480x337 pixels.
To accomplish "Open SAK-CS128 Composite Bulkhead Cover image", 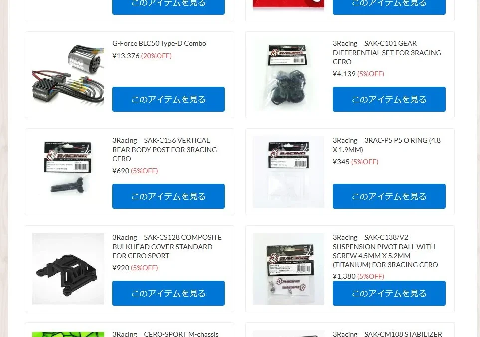I will [x=68, y=269].
